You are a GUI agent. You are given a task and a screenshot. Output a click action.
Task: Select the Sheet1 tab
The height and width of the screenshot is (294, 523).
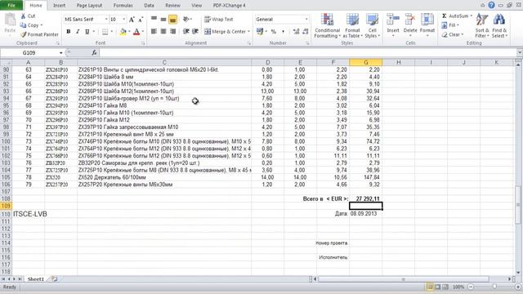(x=36, y=279)
